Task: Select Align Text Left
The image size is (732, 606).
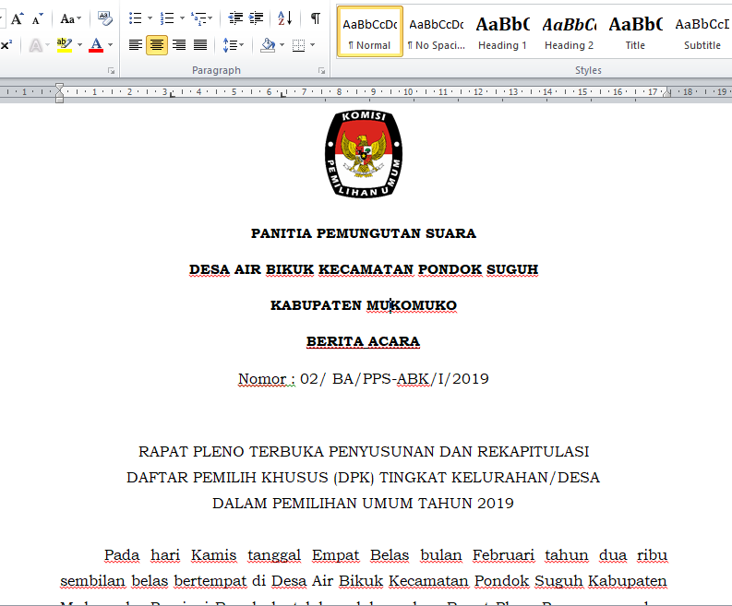Action: (136, 45)
